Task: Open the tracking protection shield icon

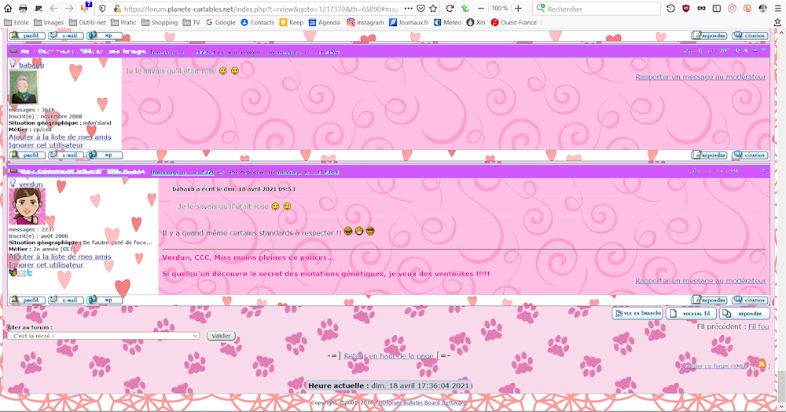Action: [102, 9]
